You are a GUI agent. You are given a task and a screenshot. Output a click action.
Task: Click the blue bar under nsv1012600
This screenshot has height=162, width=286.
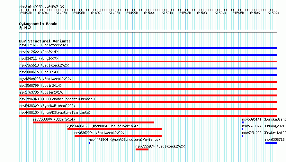coord(148,55)
